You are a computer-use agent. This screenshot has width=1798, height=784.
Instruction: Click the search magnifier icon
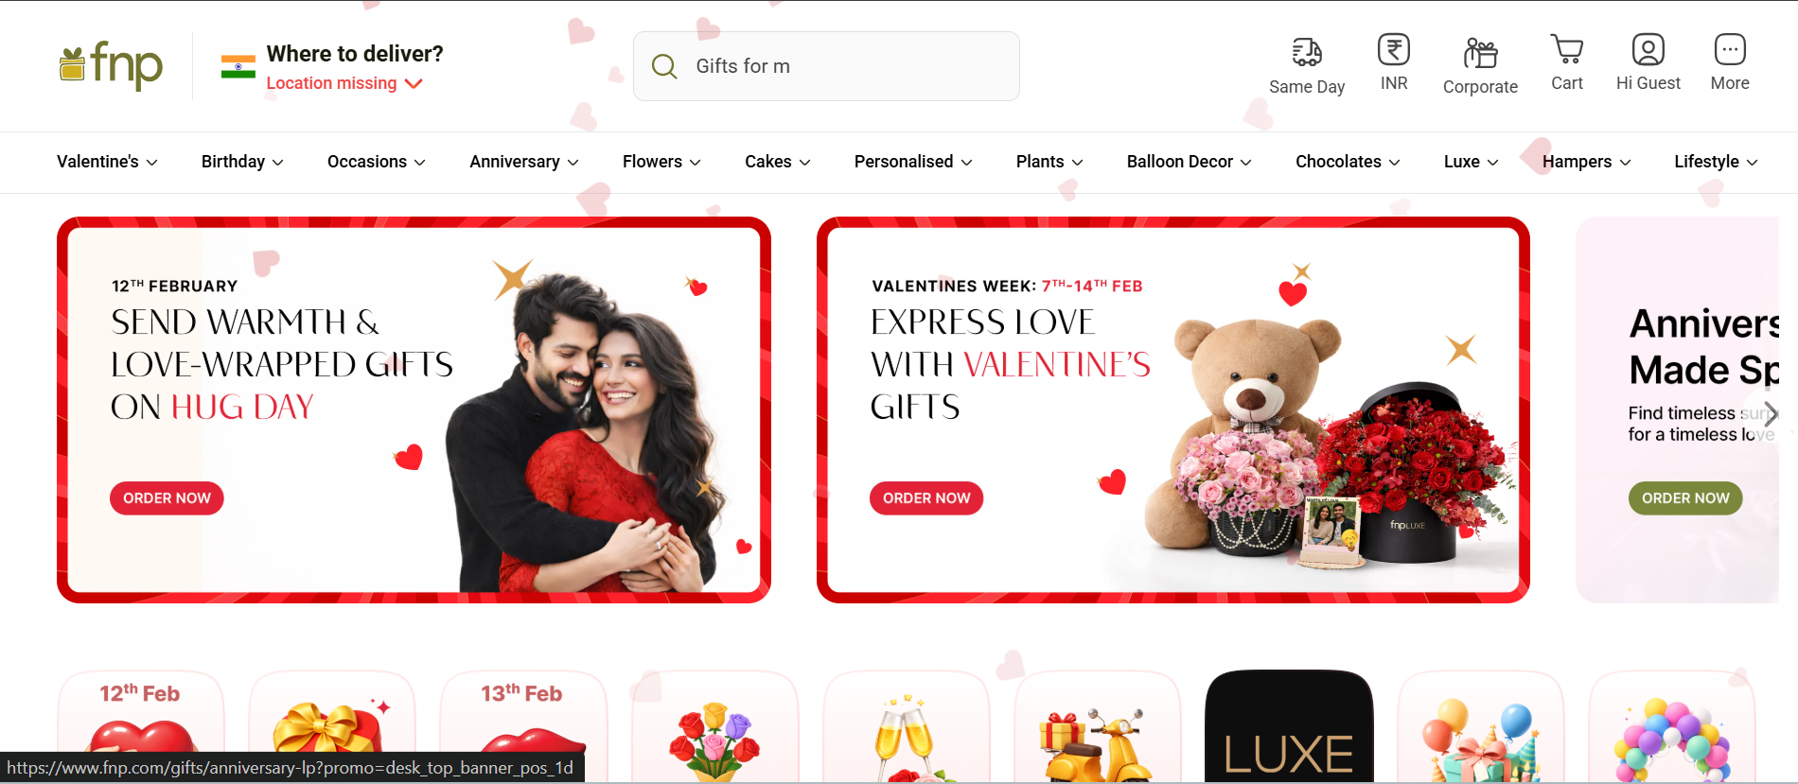664,66
